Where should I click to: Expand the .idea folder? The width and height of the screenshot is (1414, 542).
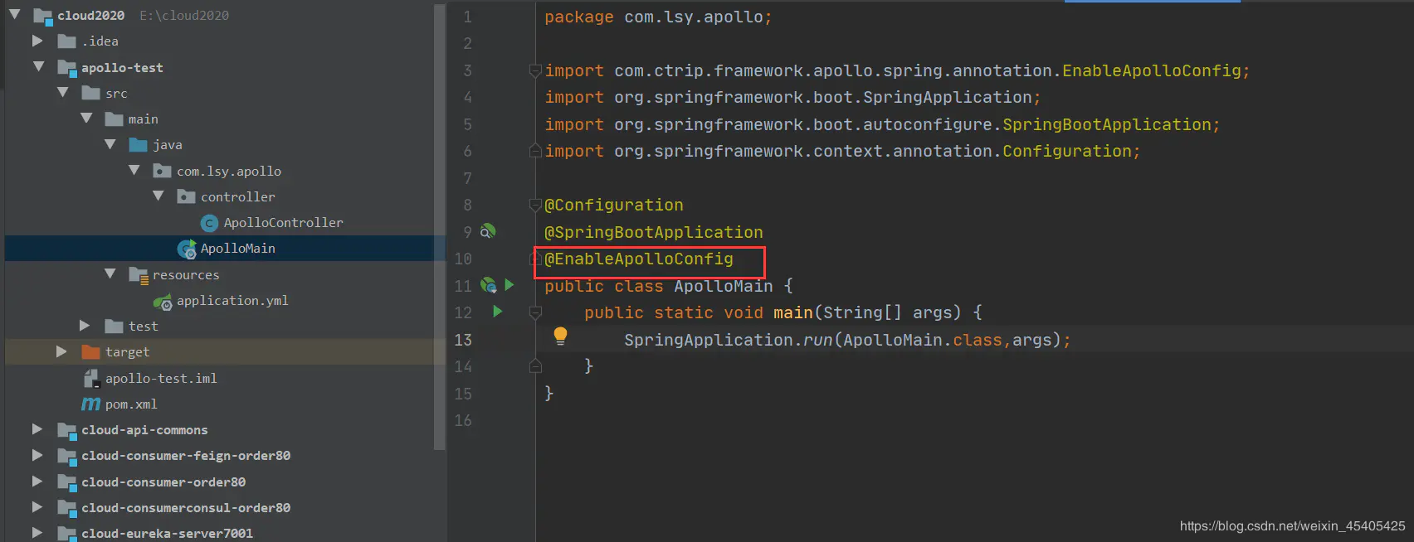point(37,41)
